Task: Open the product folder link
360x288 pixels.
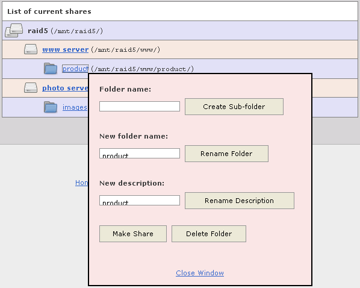Action: point(75,69)
